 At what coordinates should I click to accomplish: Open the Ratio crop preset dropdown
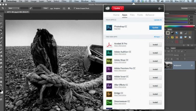[14, 8]
